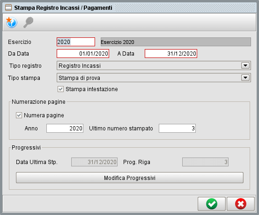Toggle the Numera pagine checkbox
The width and height of the screenshot is (259, 215).
[19, 115]
